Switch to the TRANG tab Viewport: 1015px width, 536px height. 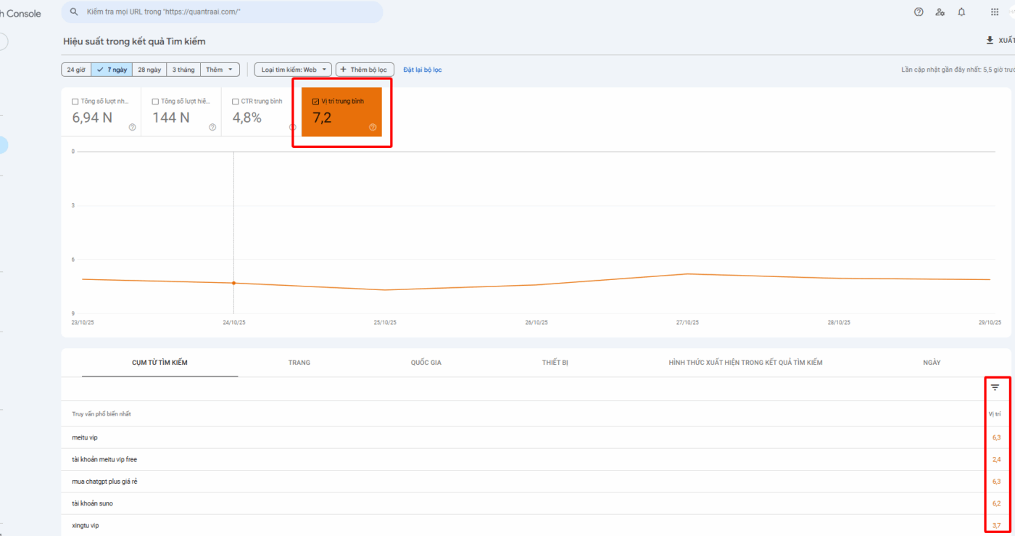pos(299,363)
